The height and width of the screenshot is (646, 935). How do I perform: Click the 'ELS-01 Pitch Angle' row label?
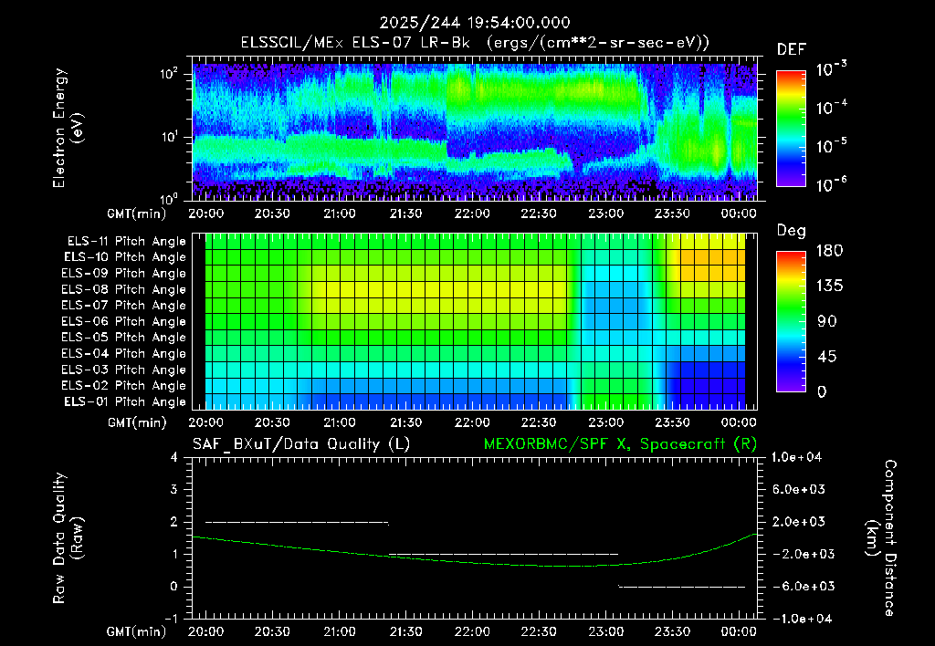pos(125,401)
